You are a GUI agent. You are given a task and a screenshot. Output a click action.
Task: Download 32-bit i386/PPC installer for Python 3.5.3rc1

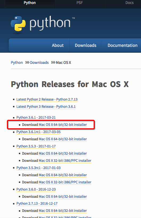(x=65, y=182)
